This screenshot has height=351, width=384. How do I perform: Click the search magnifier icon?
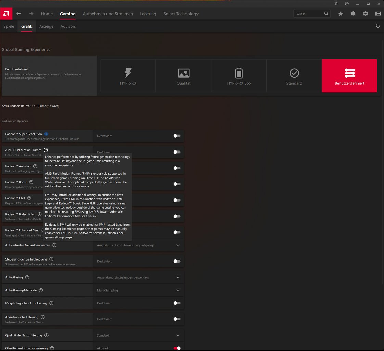pyautogui.click(x=326, y=14)
